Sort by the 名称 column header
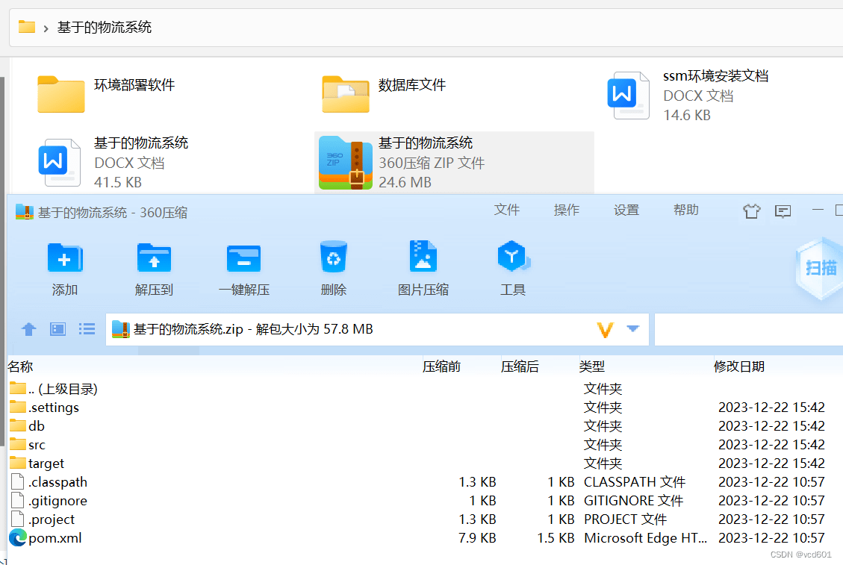The image size is (843, 565). click(20, 366)
